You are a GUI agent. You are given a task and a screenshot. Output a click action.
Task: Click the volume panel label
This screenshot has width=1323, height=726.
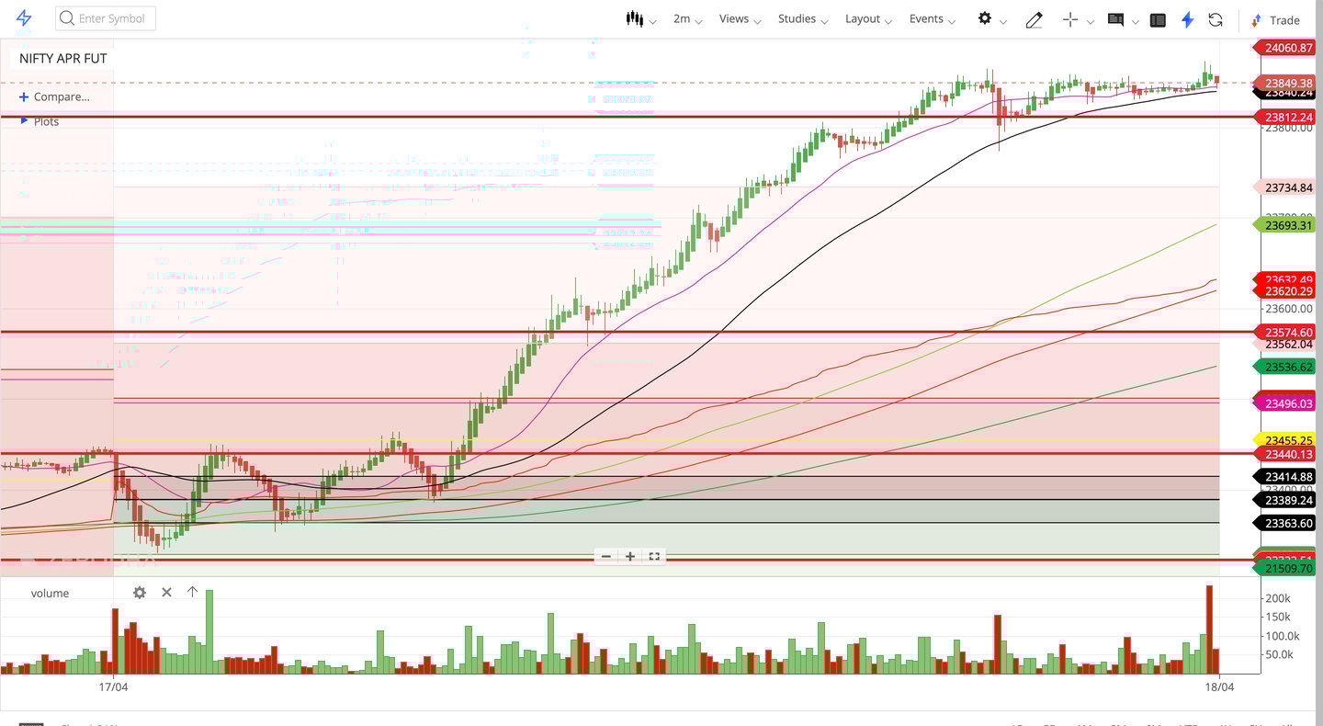tap(50, 593)
